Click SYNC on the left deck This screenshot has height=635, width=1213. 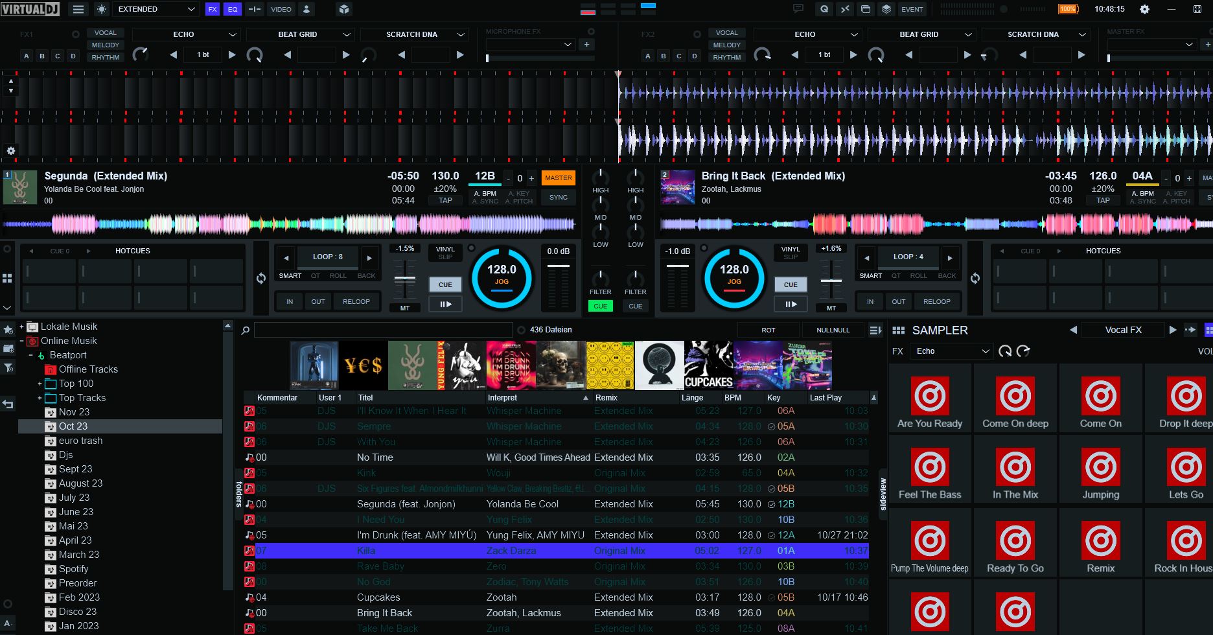558,197
